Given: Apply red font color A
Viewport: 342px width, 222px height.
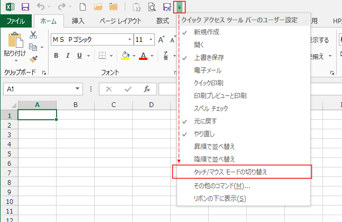Looking at the screenshot, I should point(143,56).
